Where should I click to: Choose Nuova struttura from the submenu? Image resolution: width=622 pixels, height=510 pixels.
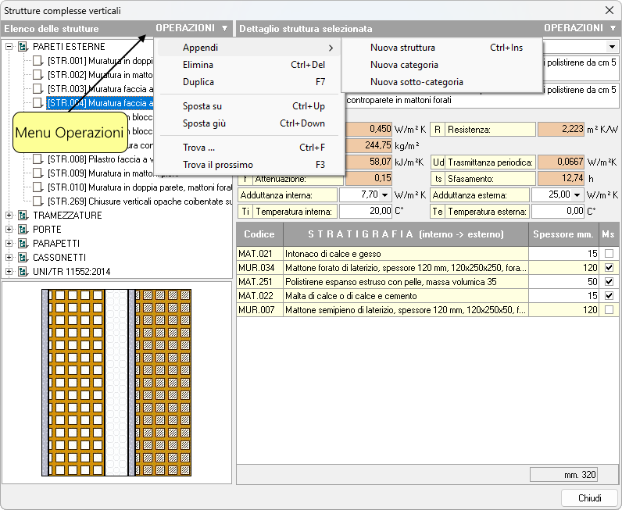point(402,48)
